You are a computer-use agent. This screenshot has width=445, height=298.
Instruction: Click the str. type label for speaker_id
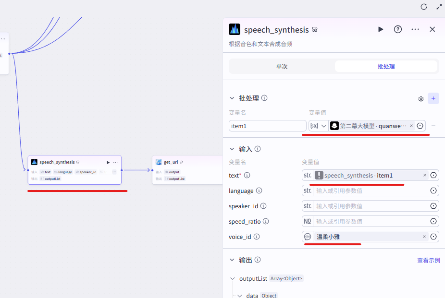click(308, 206)
